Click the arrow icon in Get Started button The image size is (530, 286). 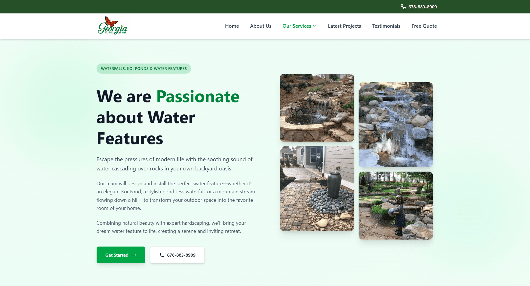click(134, 255)
